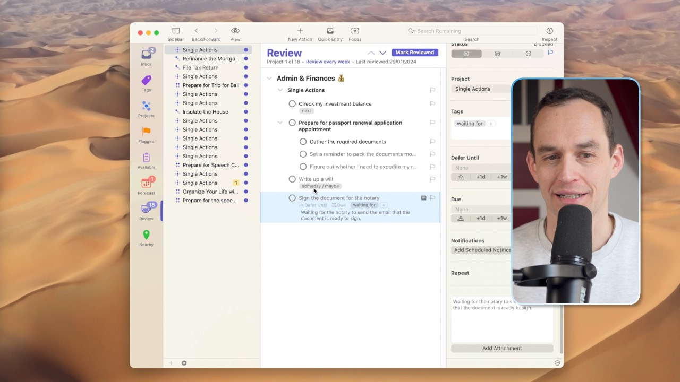Flag the Check my investment balance action
This screenshot has width=680, height=382.
pyautogui.click(x=432, y=103)
